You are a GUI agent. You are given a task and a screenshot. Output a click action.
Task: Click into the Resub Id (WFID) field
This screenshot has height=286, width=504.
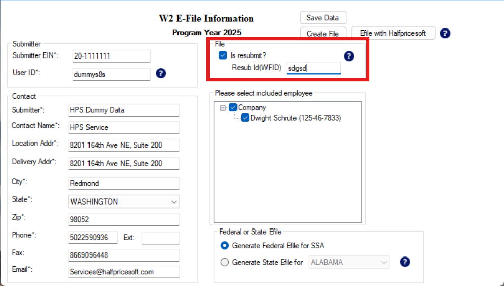(x=313, y=68)
